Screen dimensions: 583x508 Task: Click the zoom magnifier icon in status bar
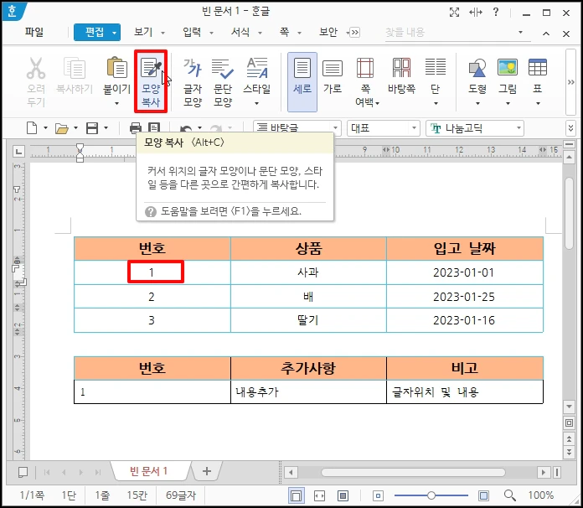pyautogui.click(x=510, y=495)
